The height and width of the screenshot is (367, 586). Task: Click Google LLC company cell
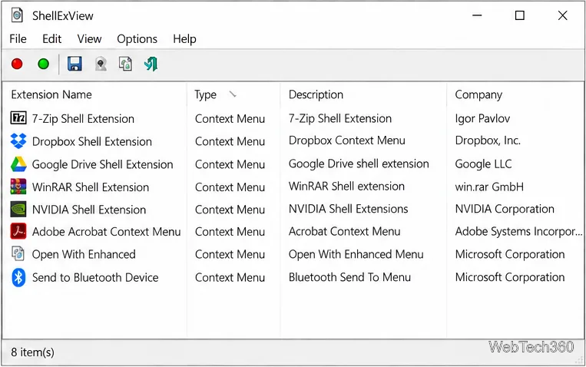[x=483, y=164]
